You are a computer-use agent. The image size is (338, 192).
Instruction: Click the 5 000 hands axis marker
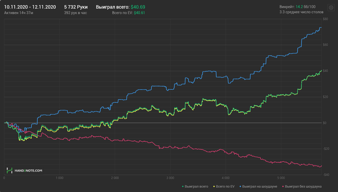tap(281, 178)
